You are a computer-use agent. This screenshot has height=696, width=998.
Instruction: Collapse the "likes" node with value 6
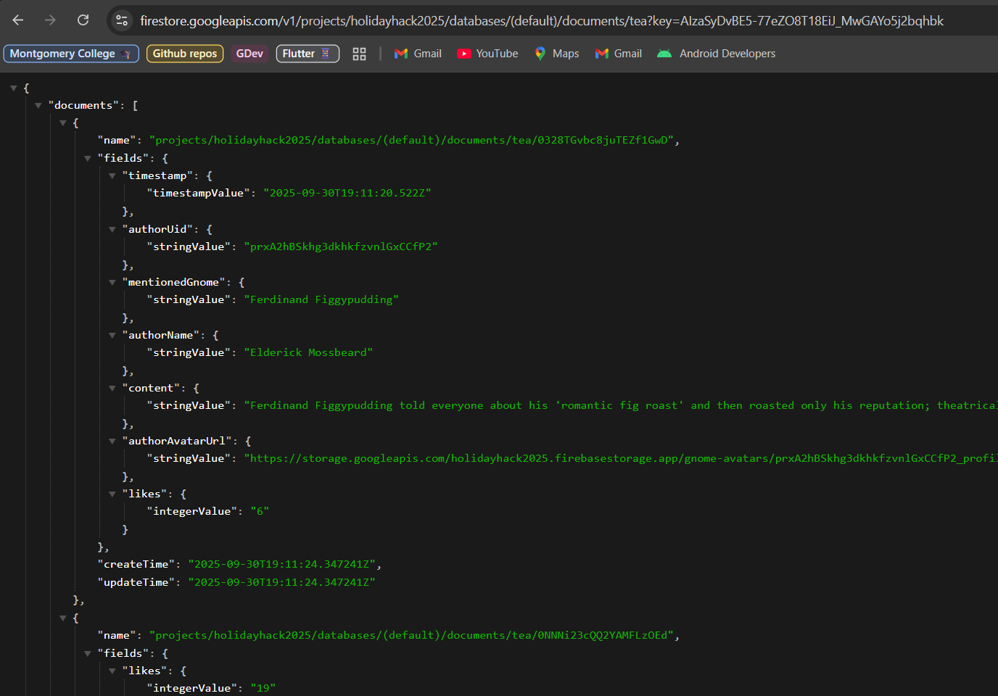click(112, 494)
